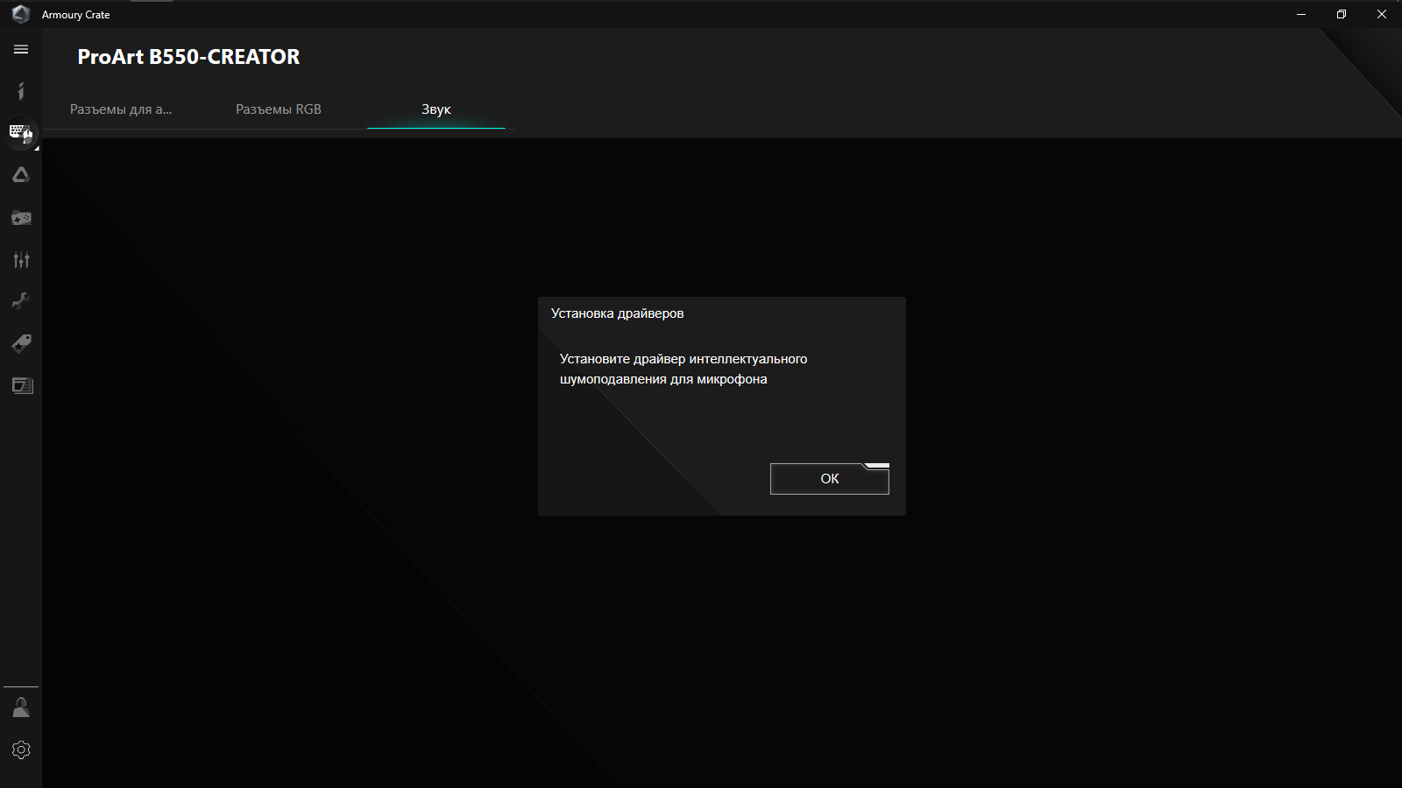Switch to the Разъемы для а... tab
Screen dimensions: 1402x788
[121, 109]
